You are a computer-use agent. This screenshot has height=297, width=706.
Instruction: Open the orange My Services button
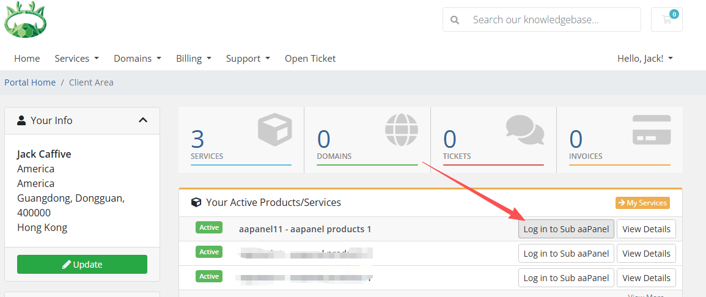642,203
